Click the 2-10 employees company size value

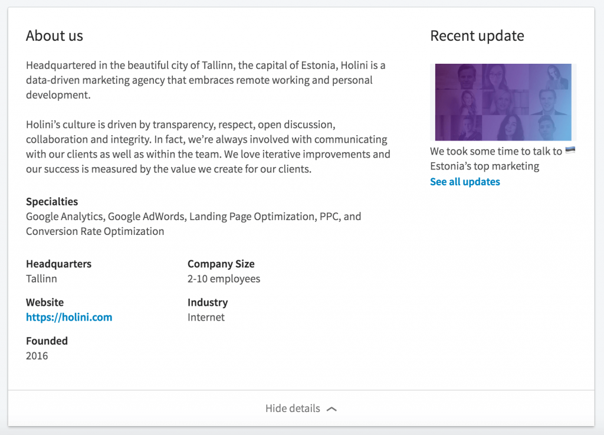[224, 279]
